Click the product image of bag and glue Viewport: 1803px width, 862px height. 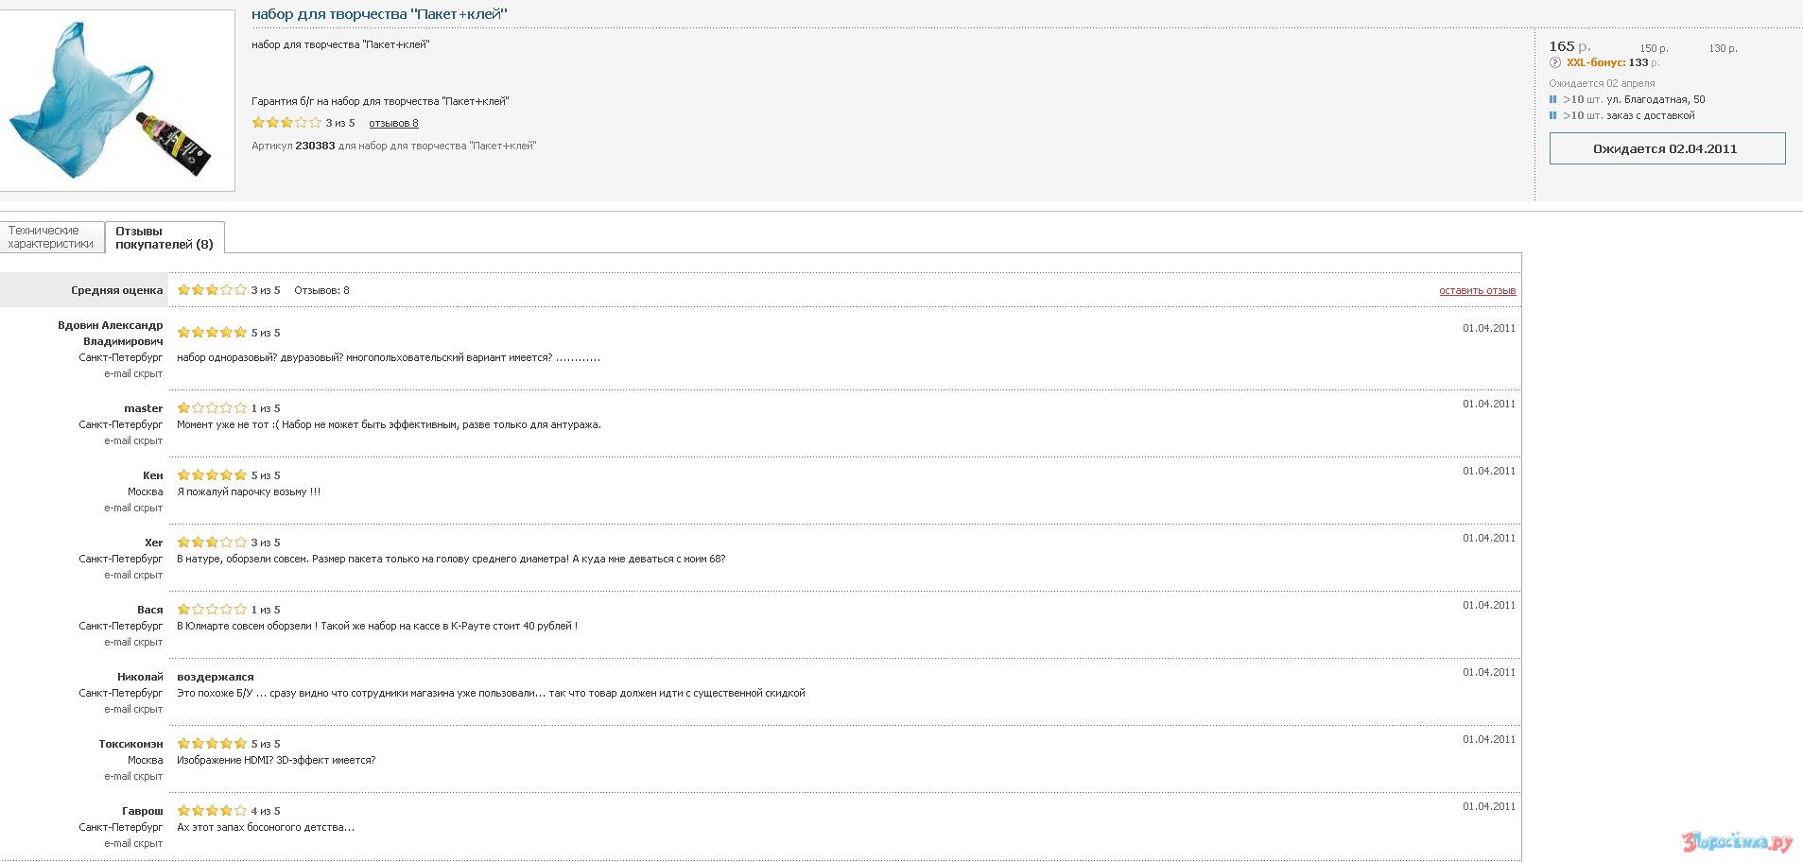tap(116, 100)
